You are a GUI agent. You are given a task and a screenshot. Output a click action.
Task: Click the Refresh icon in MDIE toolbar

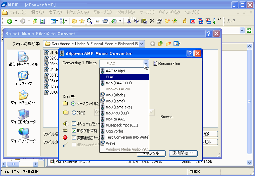click(43, 21)
